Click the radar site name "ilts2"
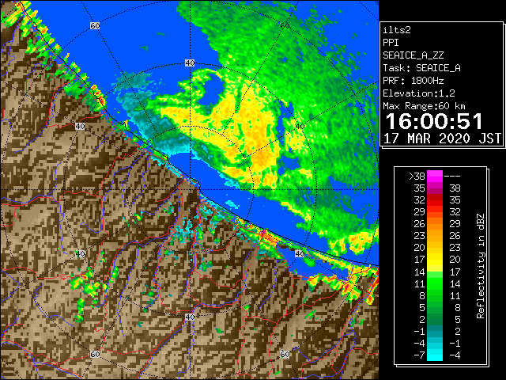This screenshot has height=380, width=506. [x=397, y=30]
